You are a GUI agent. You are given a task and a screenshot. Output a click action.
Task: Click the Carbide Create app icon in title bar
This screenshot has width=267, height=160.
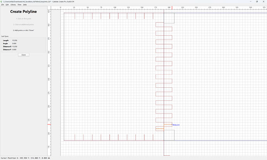tap(2, 2)
